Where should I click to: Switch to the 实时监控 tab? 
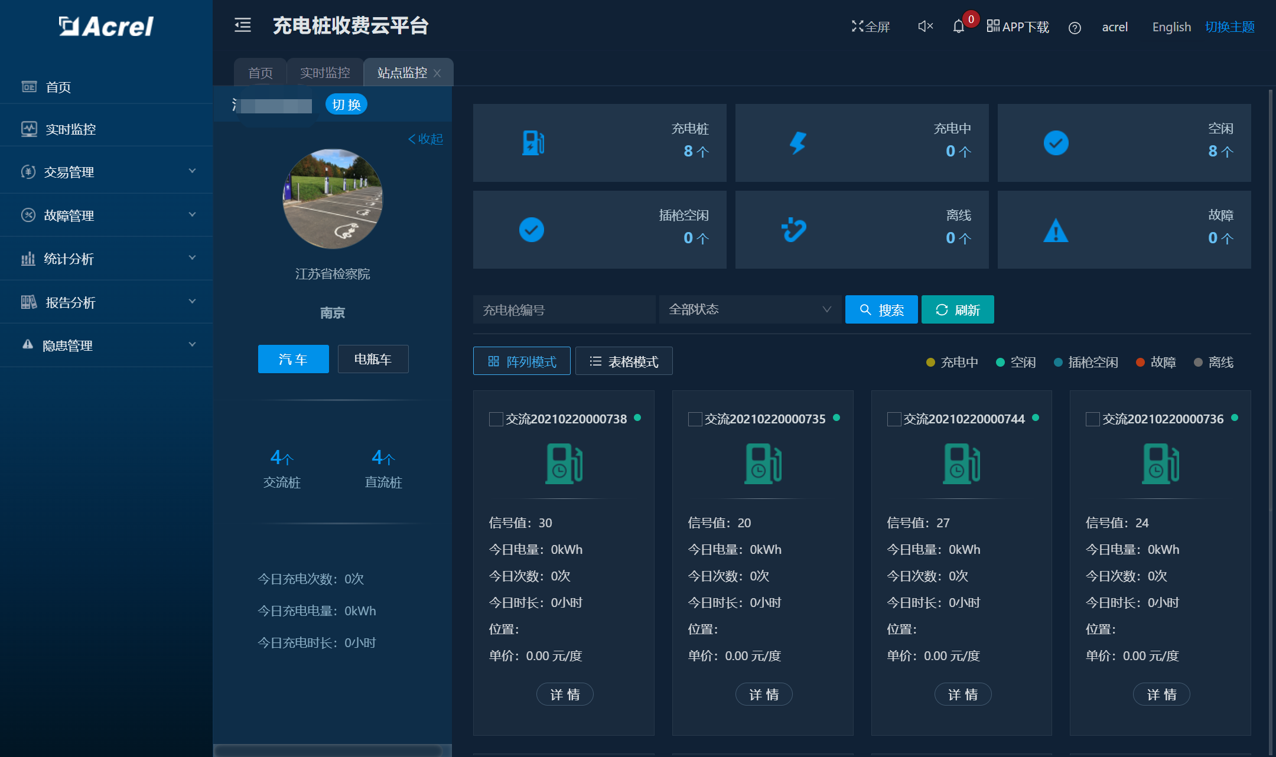(x=325, y=73)
